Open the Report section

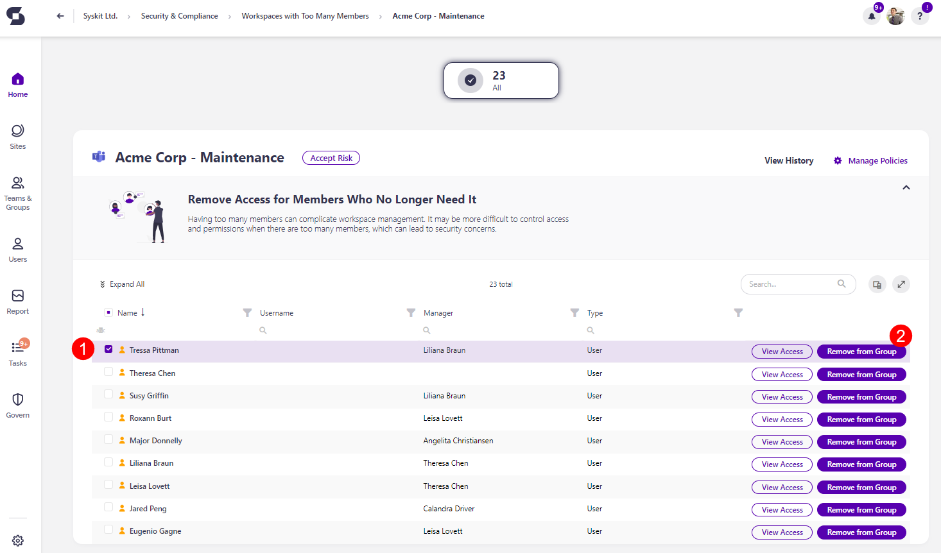pyautogui.click(x=17, y=301)
